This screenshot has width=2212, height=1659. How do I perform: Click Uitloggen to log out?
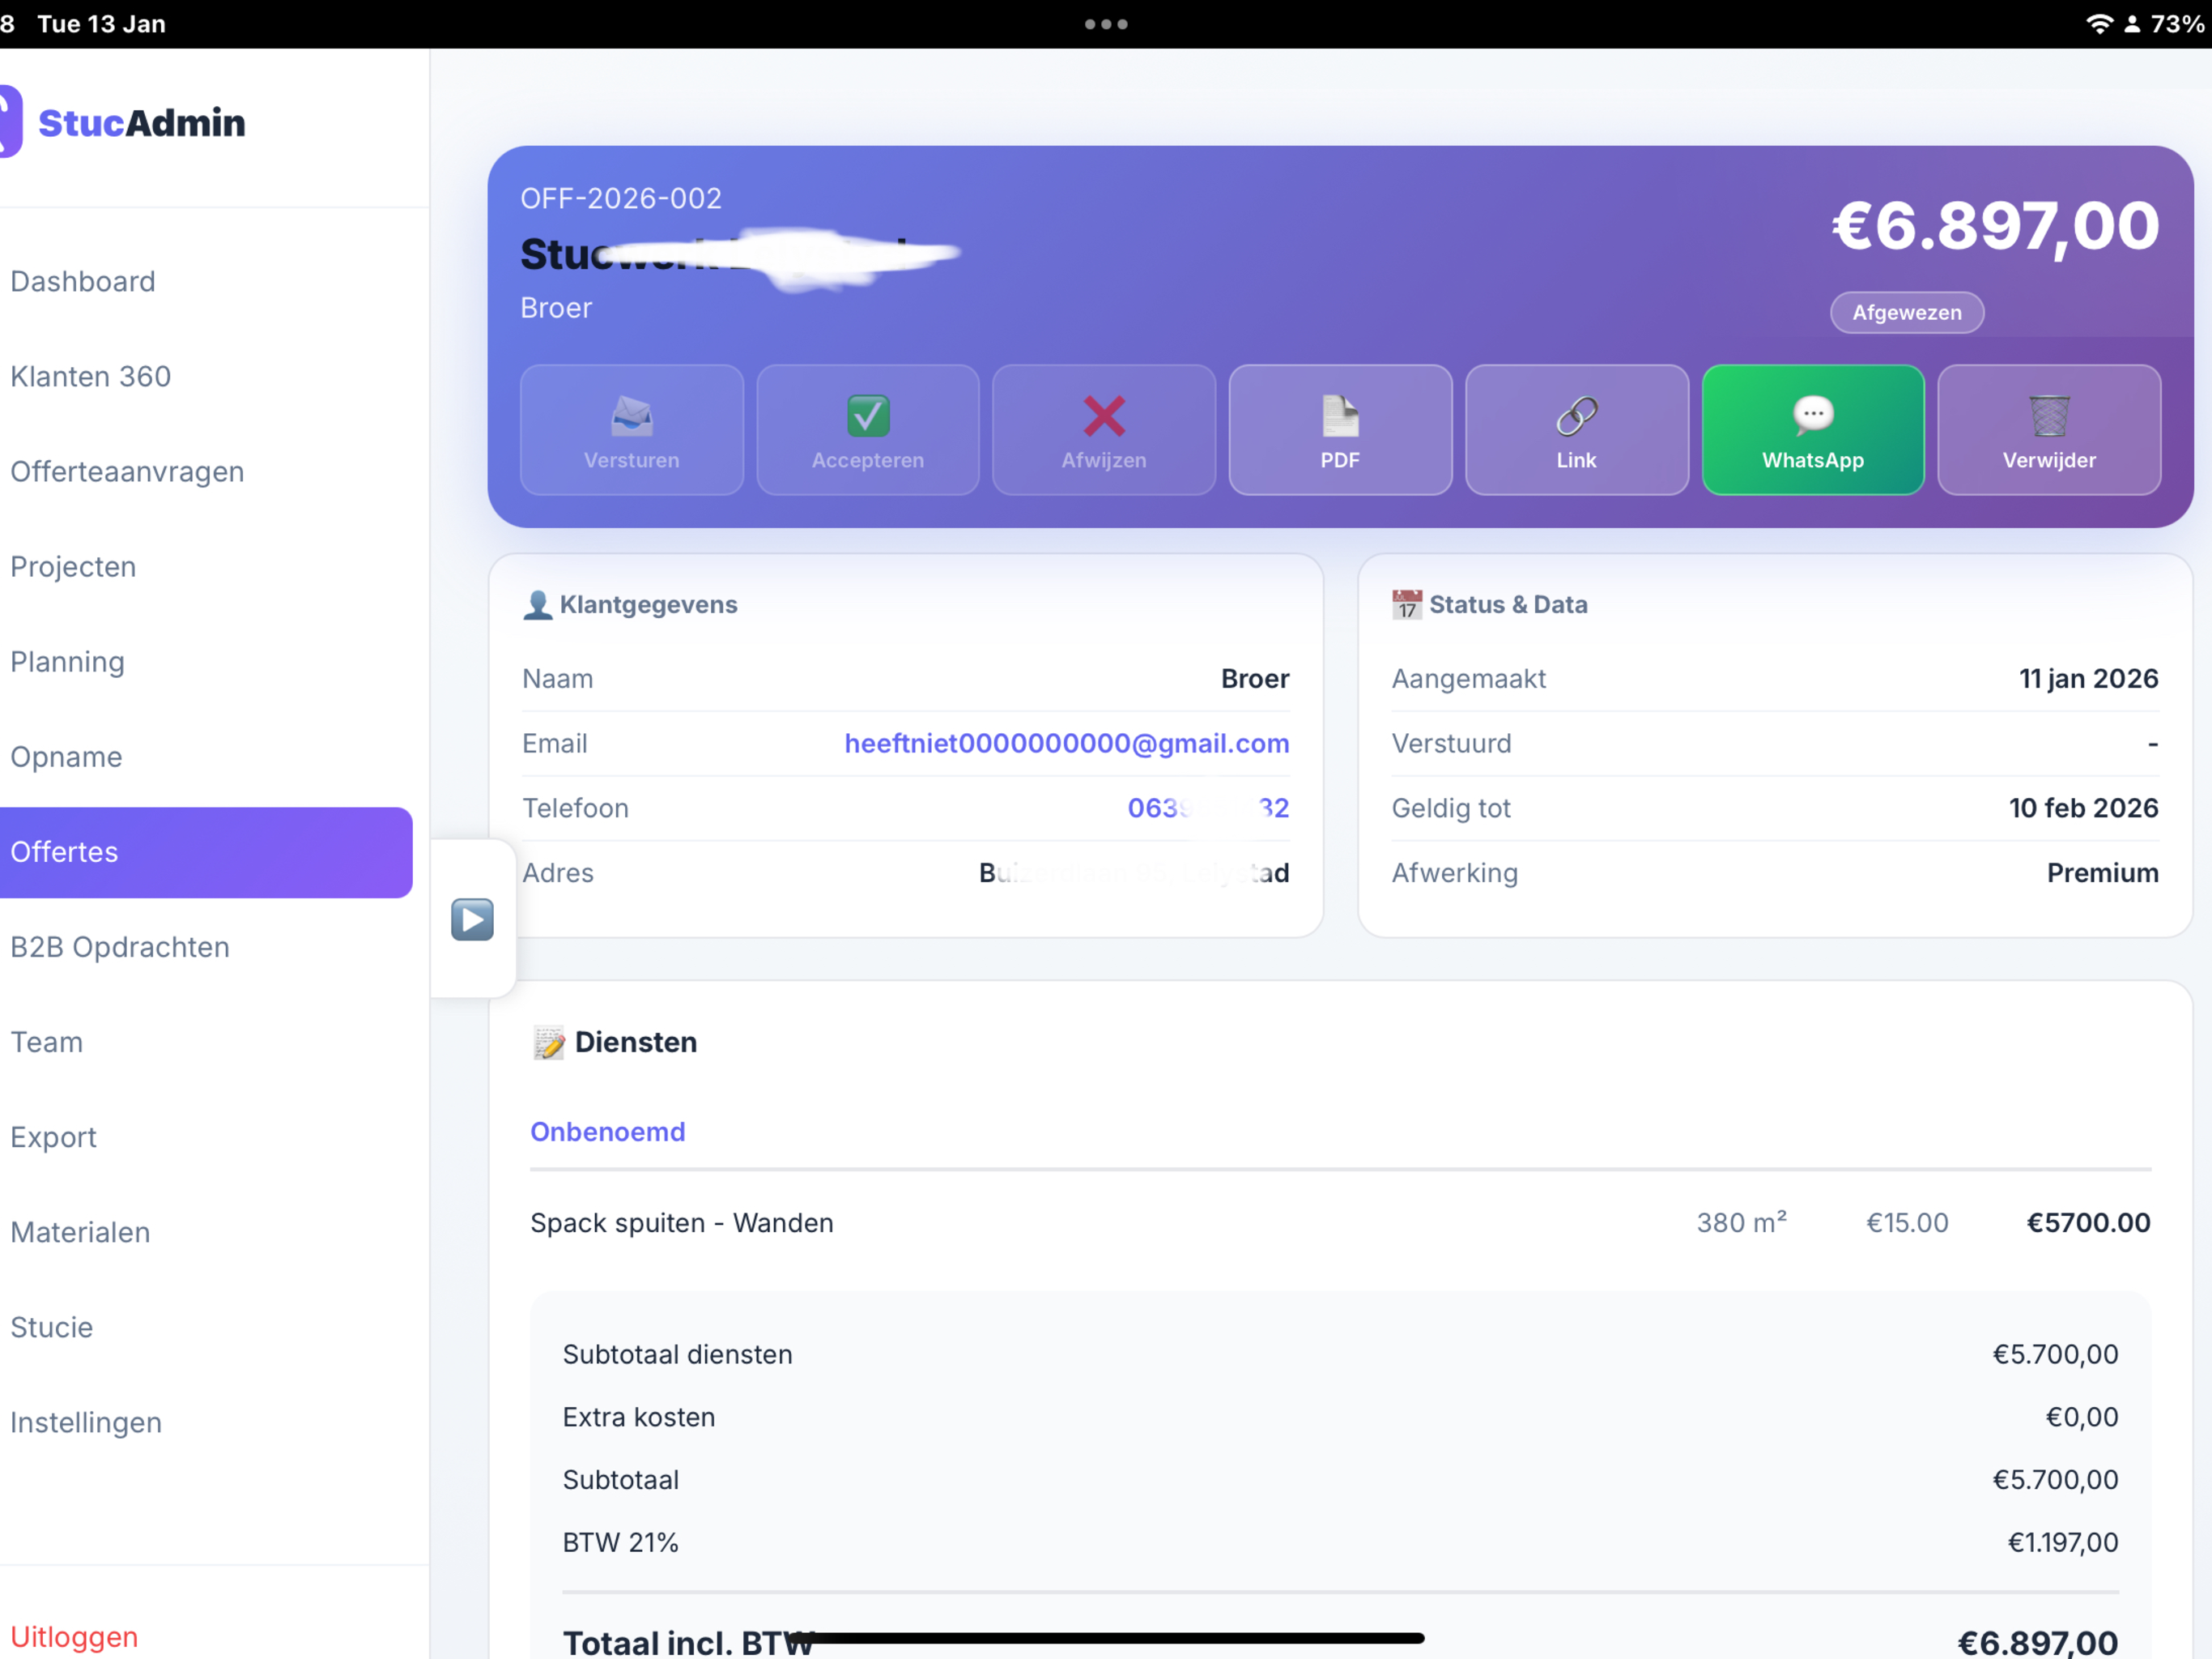coord(74,1636)
